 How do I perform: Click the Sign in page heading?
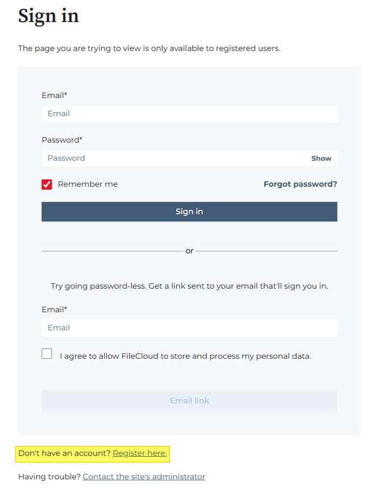[x=49, y=16]
